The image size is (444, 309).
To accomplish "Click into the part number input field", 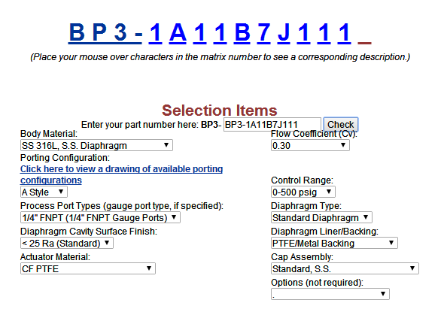I will point(272,125).
